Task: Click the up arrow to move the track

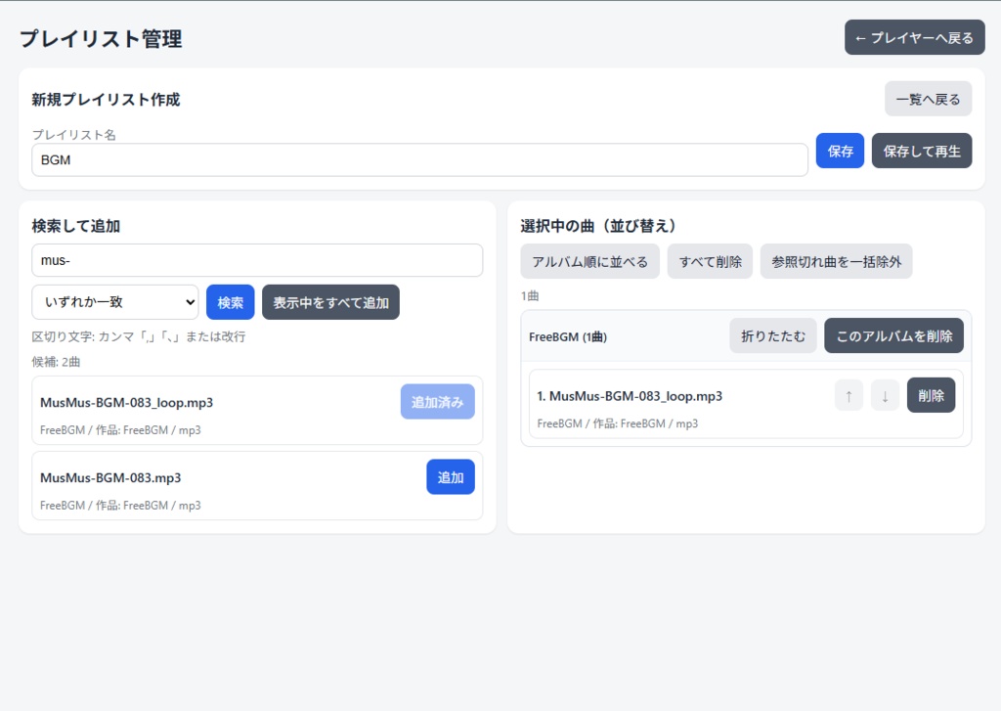Action: pos(849,395)
